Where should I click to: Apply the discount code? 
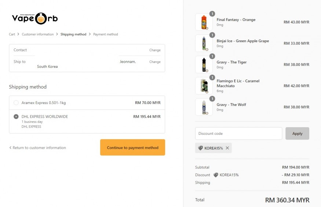(x=297, y=134)
